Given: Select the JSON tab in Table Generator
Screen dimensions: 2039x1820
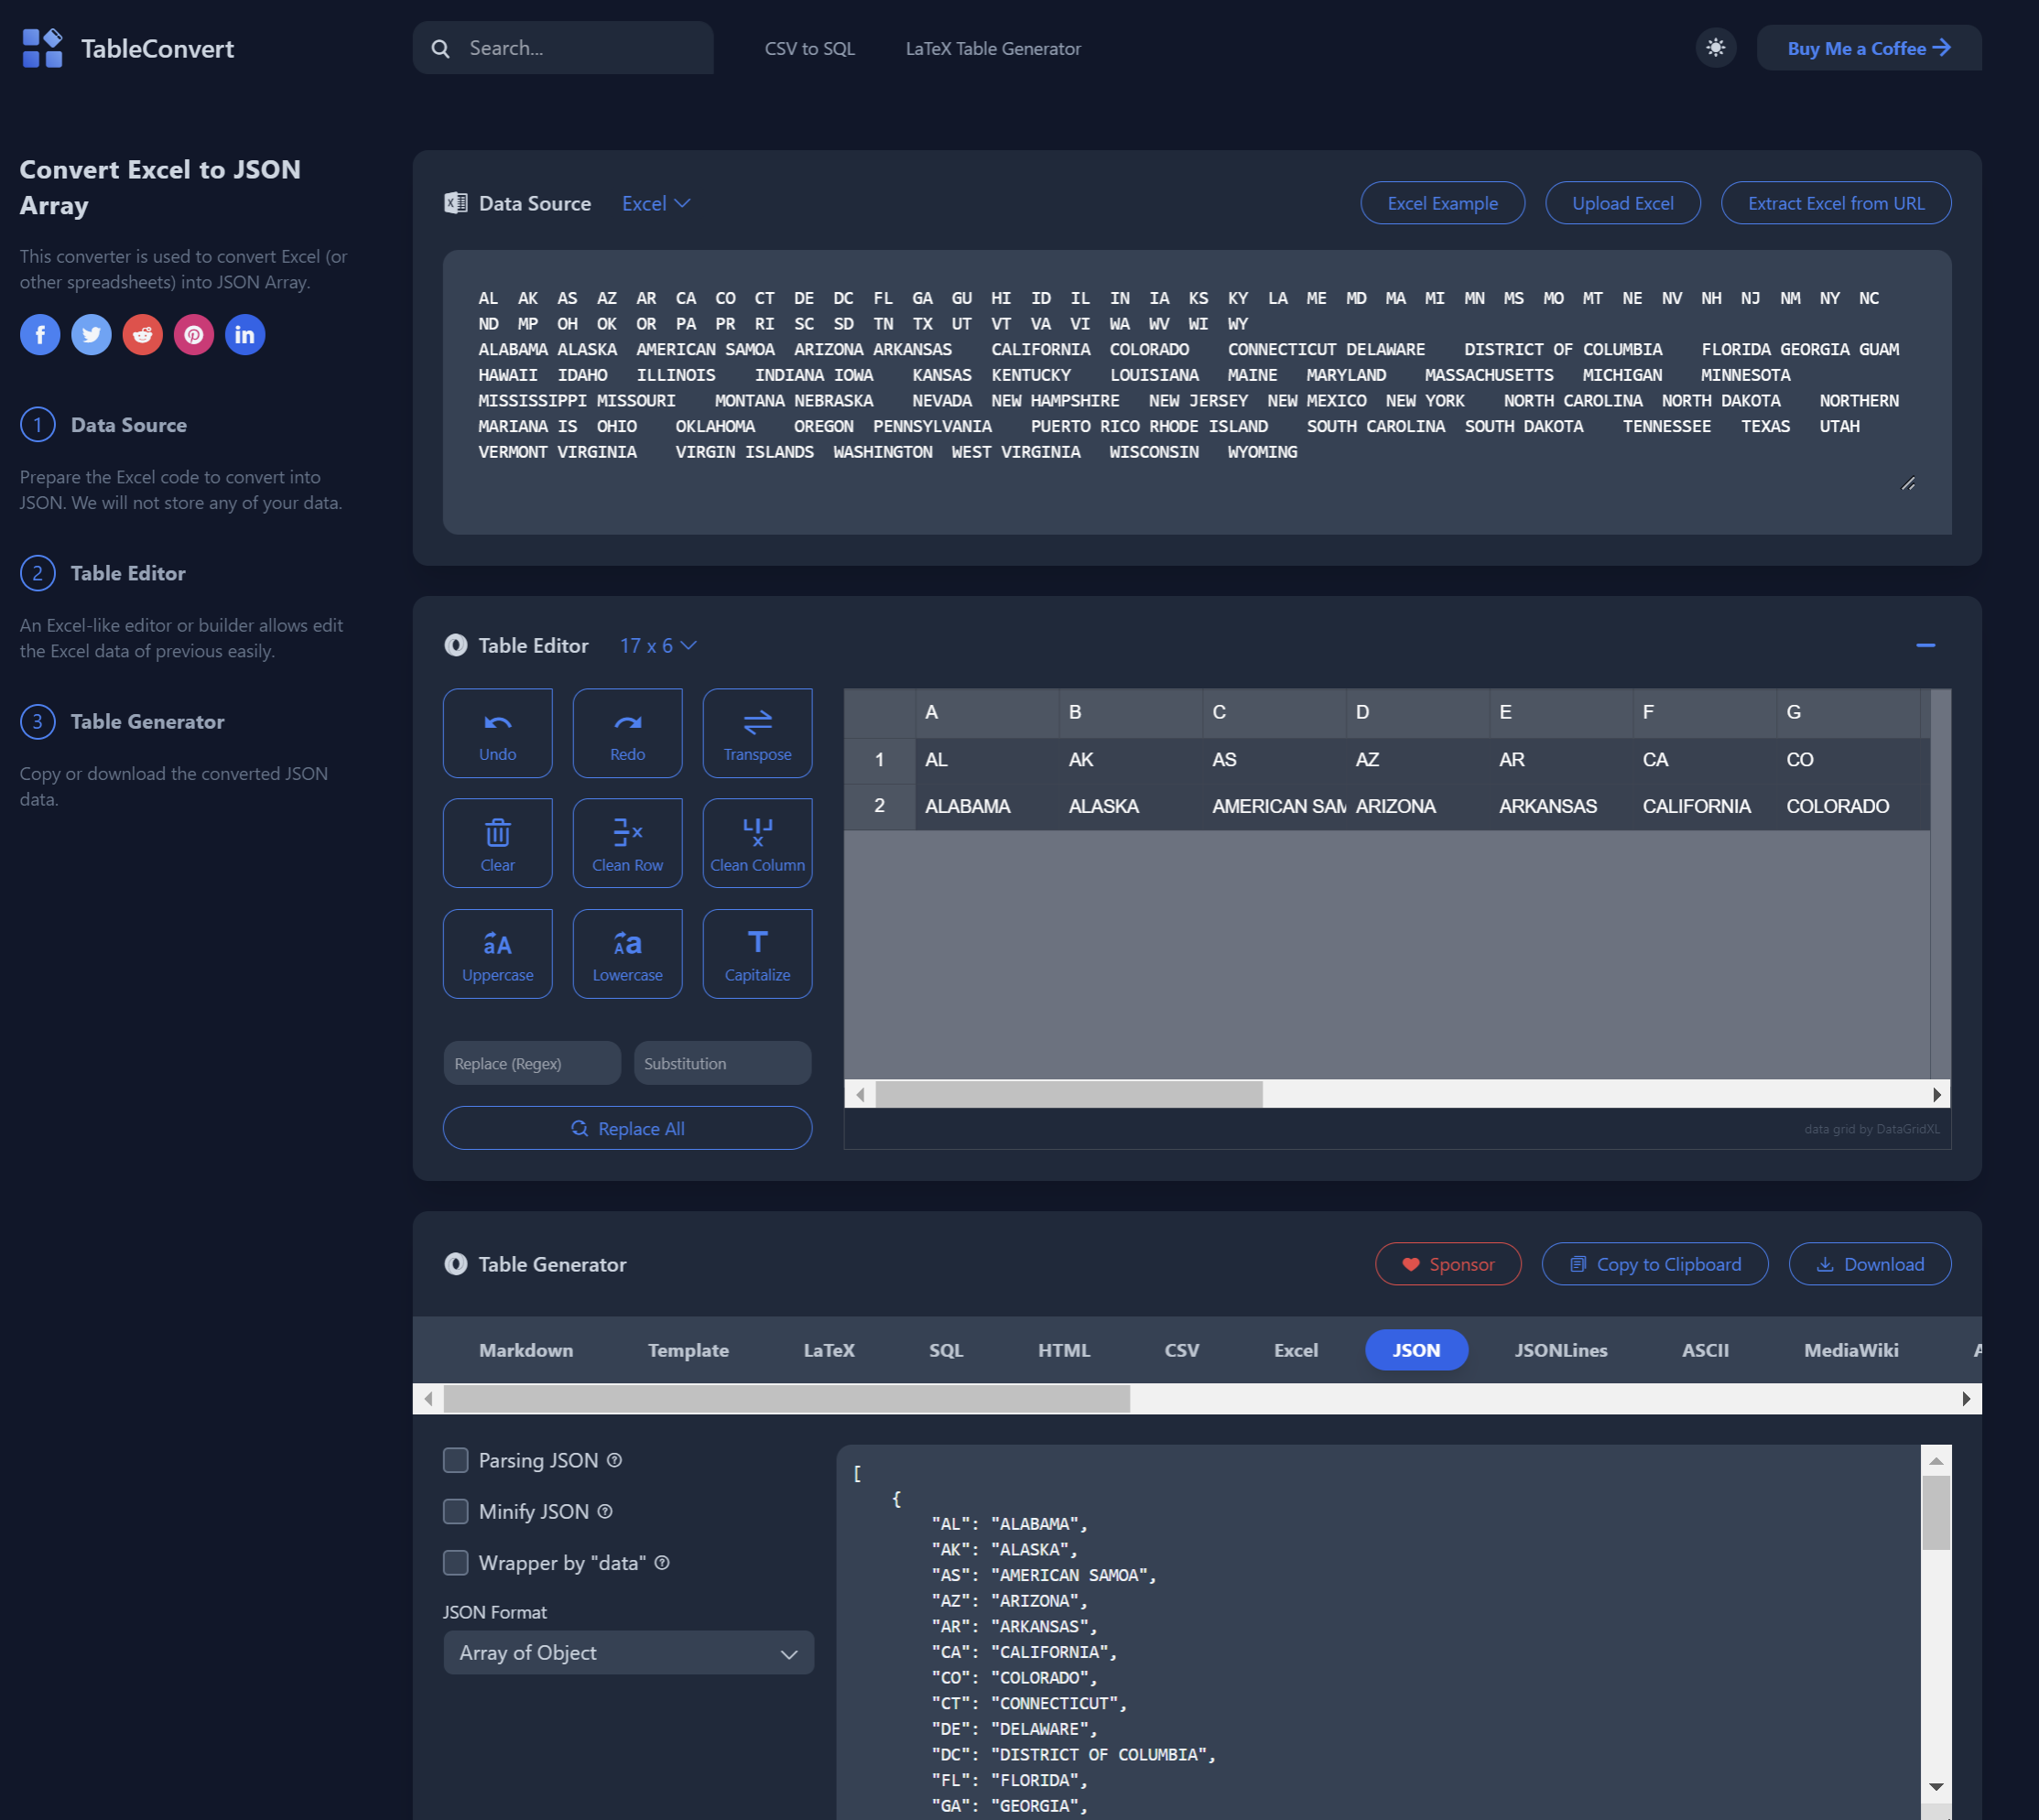Looking at the screenshot, I should click(1417, 1349).
